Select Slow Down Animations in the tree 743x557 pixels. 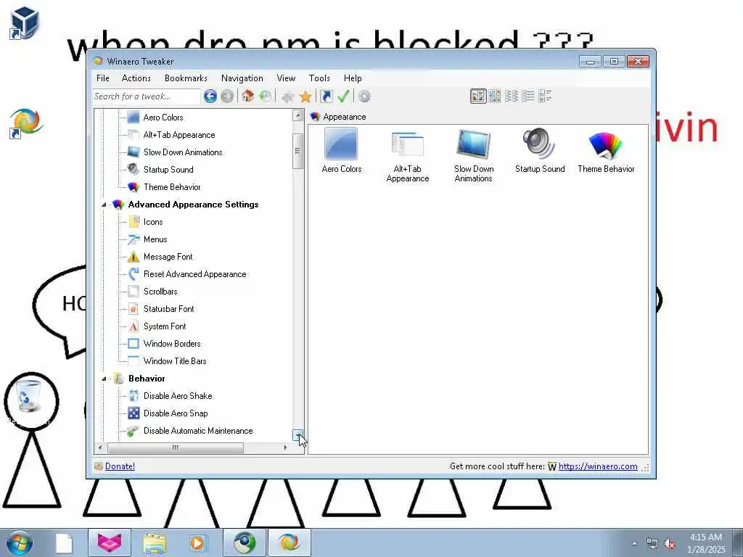183,152
